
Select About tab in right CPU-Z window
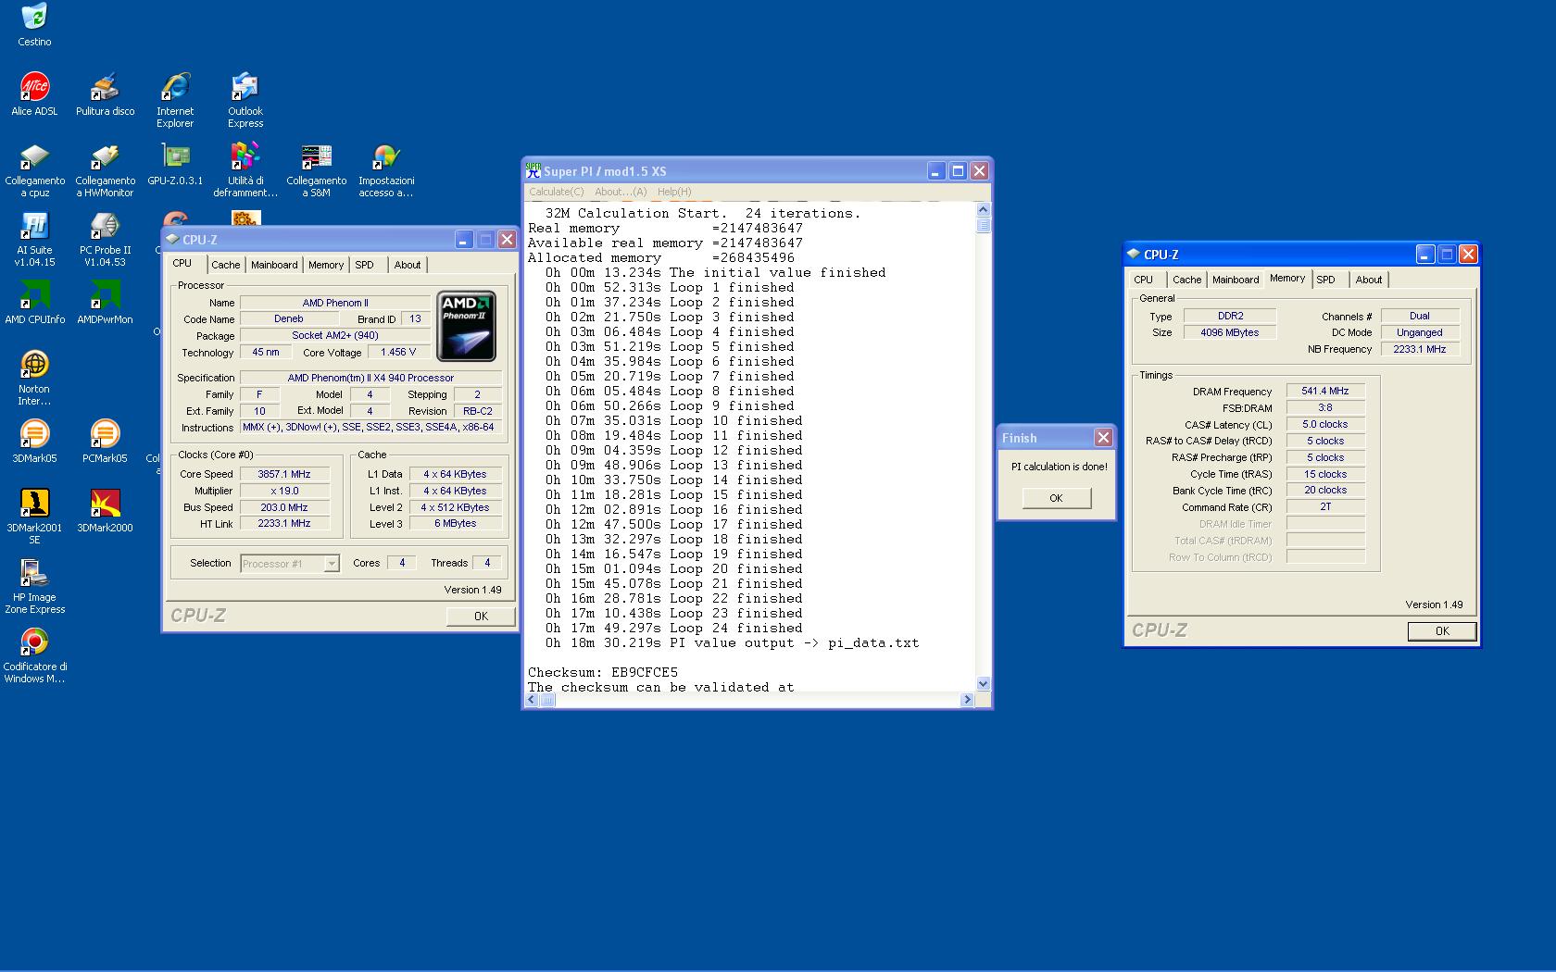(1369, 280)
